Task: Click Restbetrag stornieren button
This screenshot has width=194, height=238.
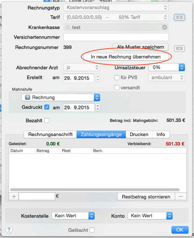Action: tap(146, 197)
